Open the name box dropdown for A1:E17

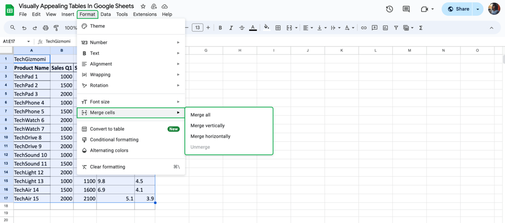[x=28, y=41]
